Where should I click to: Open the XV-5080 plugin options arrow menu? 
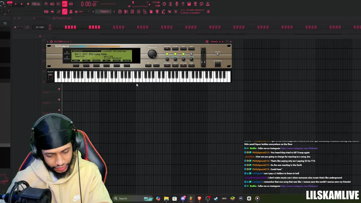click(47, 41)
